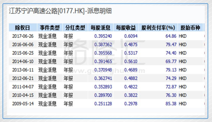
Task: Sort by the 事件类型 column header
Action: tap(50, 28)
